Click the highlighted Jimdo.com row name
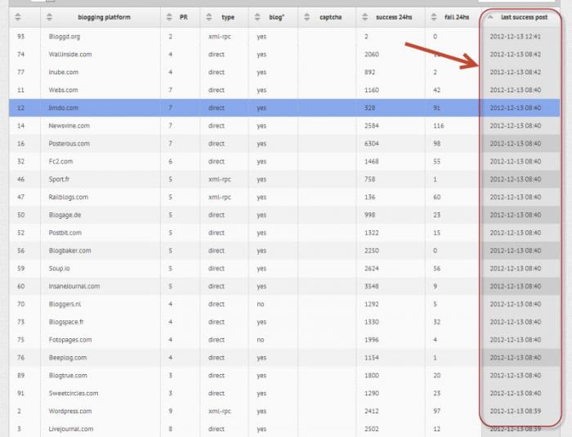 click(x=63, y=108)
